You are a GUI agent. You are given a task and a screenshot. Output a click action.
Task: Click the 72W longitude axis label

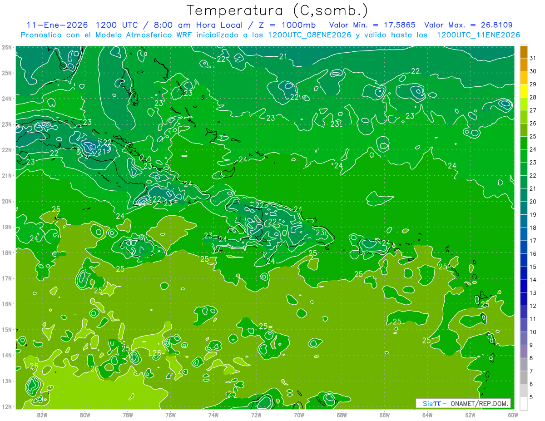click(x=256, y=415)
